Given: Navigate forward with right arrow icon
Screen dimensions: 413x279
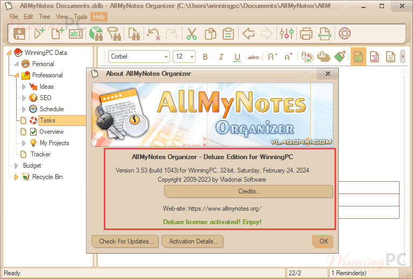Looking at the screenshot, I should pyautogui.click(x=266, y=34).
